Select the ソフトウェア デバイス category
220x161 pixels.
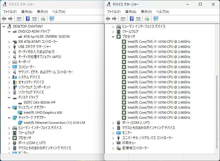(31, 92)
